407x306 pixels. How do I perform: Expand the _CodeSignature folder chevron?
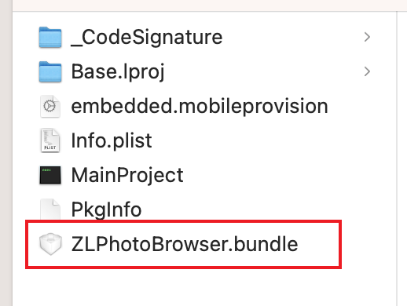click(367, 37)
